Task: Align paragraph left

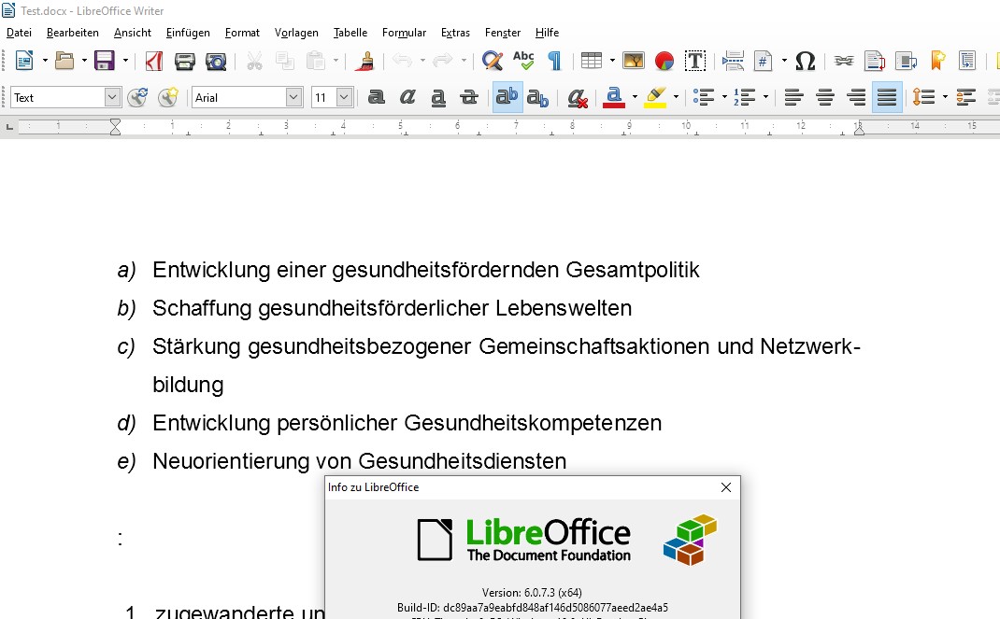Action: point(794,97)
